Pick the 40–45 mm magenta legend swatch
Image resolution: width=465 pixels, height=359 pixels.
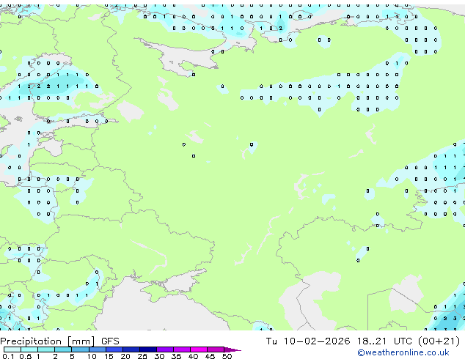(199, 349)
